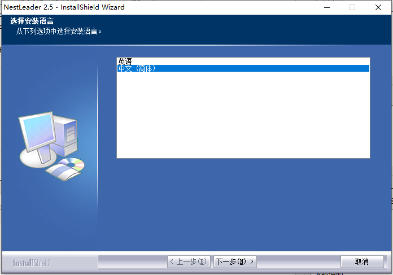
Task: Cancel setup with the 取消 button
Action: click(362, 261)
